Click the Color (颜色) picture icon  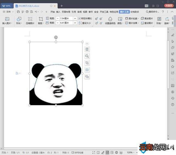point(120,19)
